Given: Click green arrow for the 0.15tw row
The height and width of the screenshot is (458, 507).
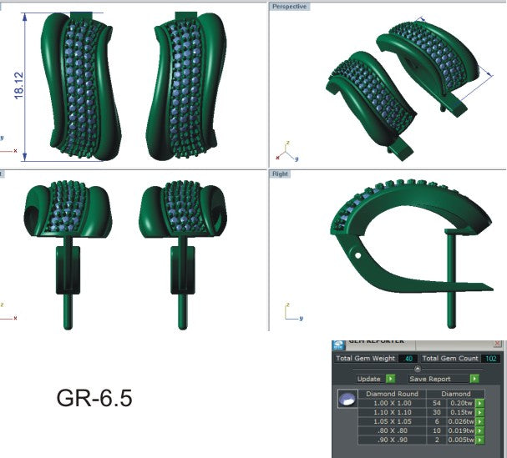Looking at the screenshot, I should pyautogui.click(x=479, y=412).
